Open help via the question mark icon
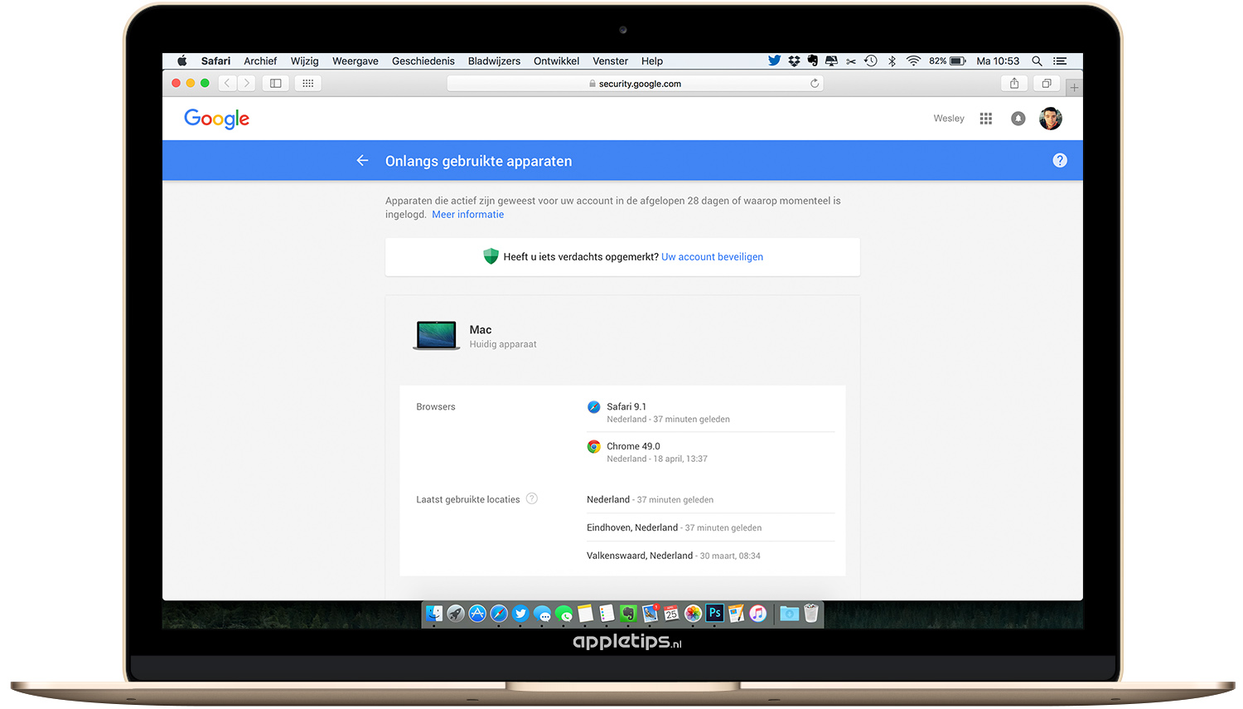Viewport: 1243px width, 709px height. click(1060, 161)
